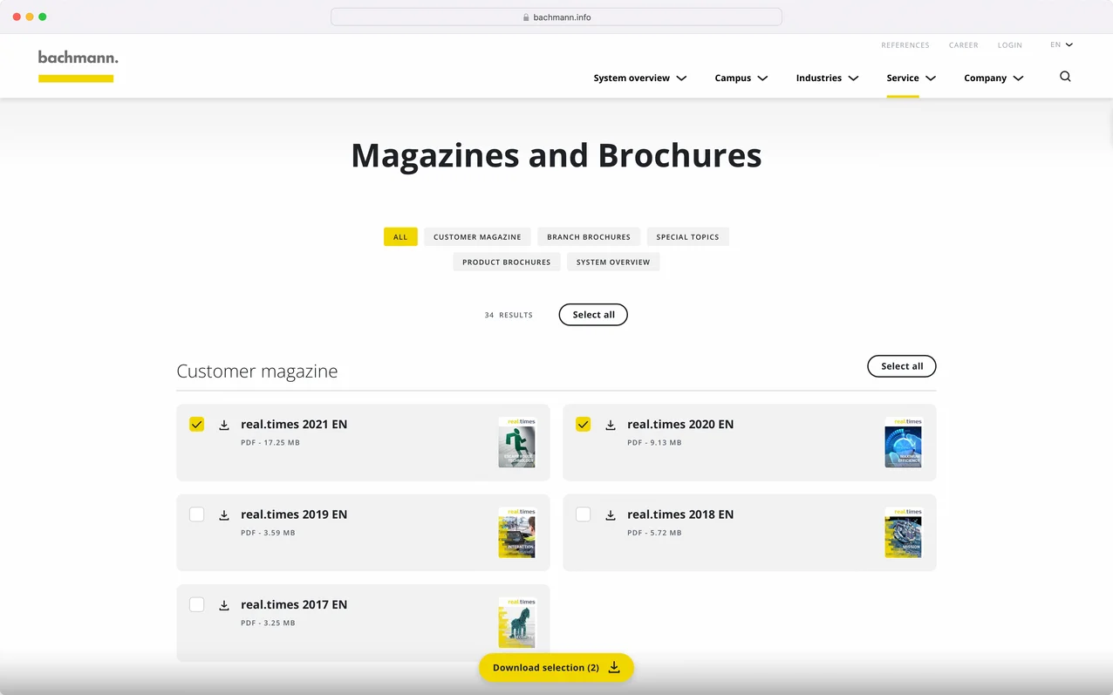The image size is (1113, 695).
Task: Uncheck the real.times 2020 EN checkbox
Action: click(x=584, y=425)
